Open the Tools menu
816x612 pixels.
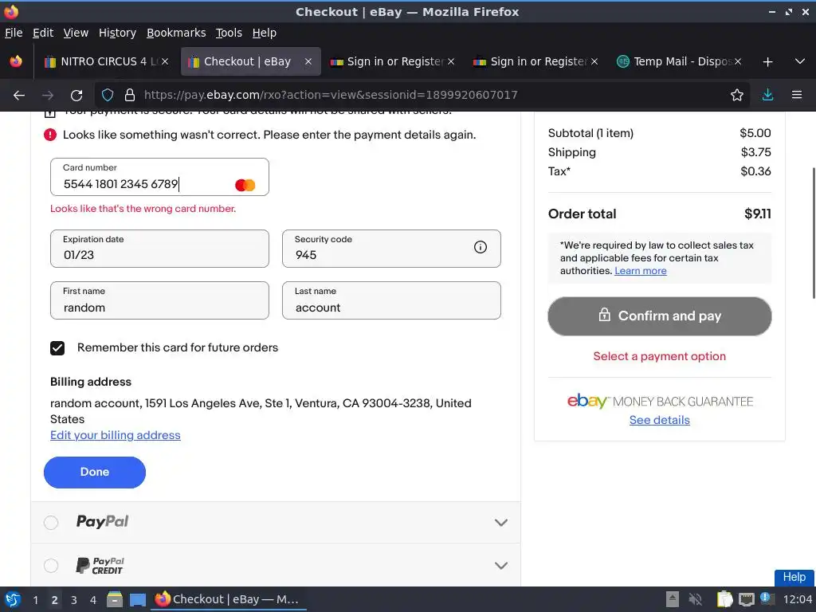[229, 33]
